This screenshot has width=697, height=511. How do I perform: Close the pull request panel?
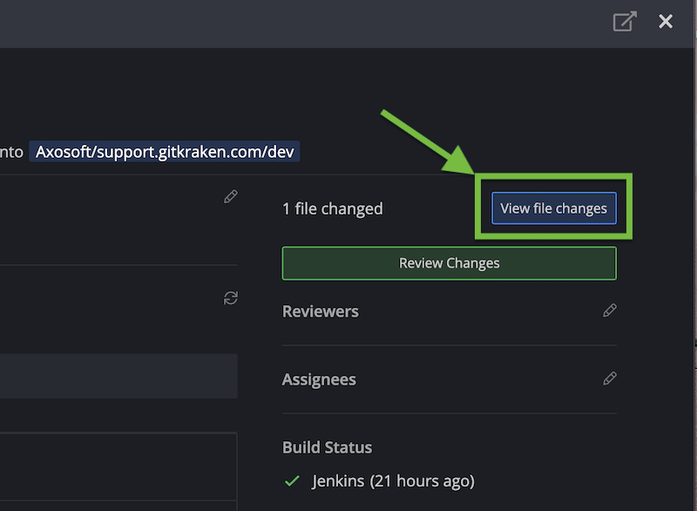pos(666,22)
